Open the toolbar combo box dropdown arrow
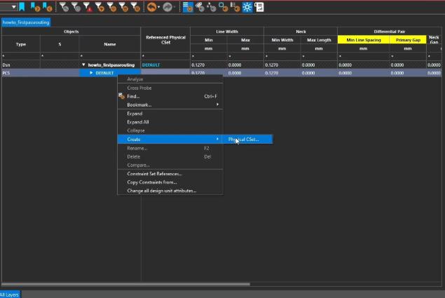Viewport: 445px width, 298px height. pyautogui.click(x=13, y=7)
